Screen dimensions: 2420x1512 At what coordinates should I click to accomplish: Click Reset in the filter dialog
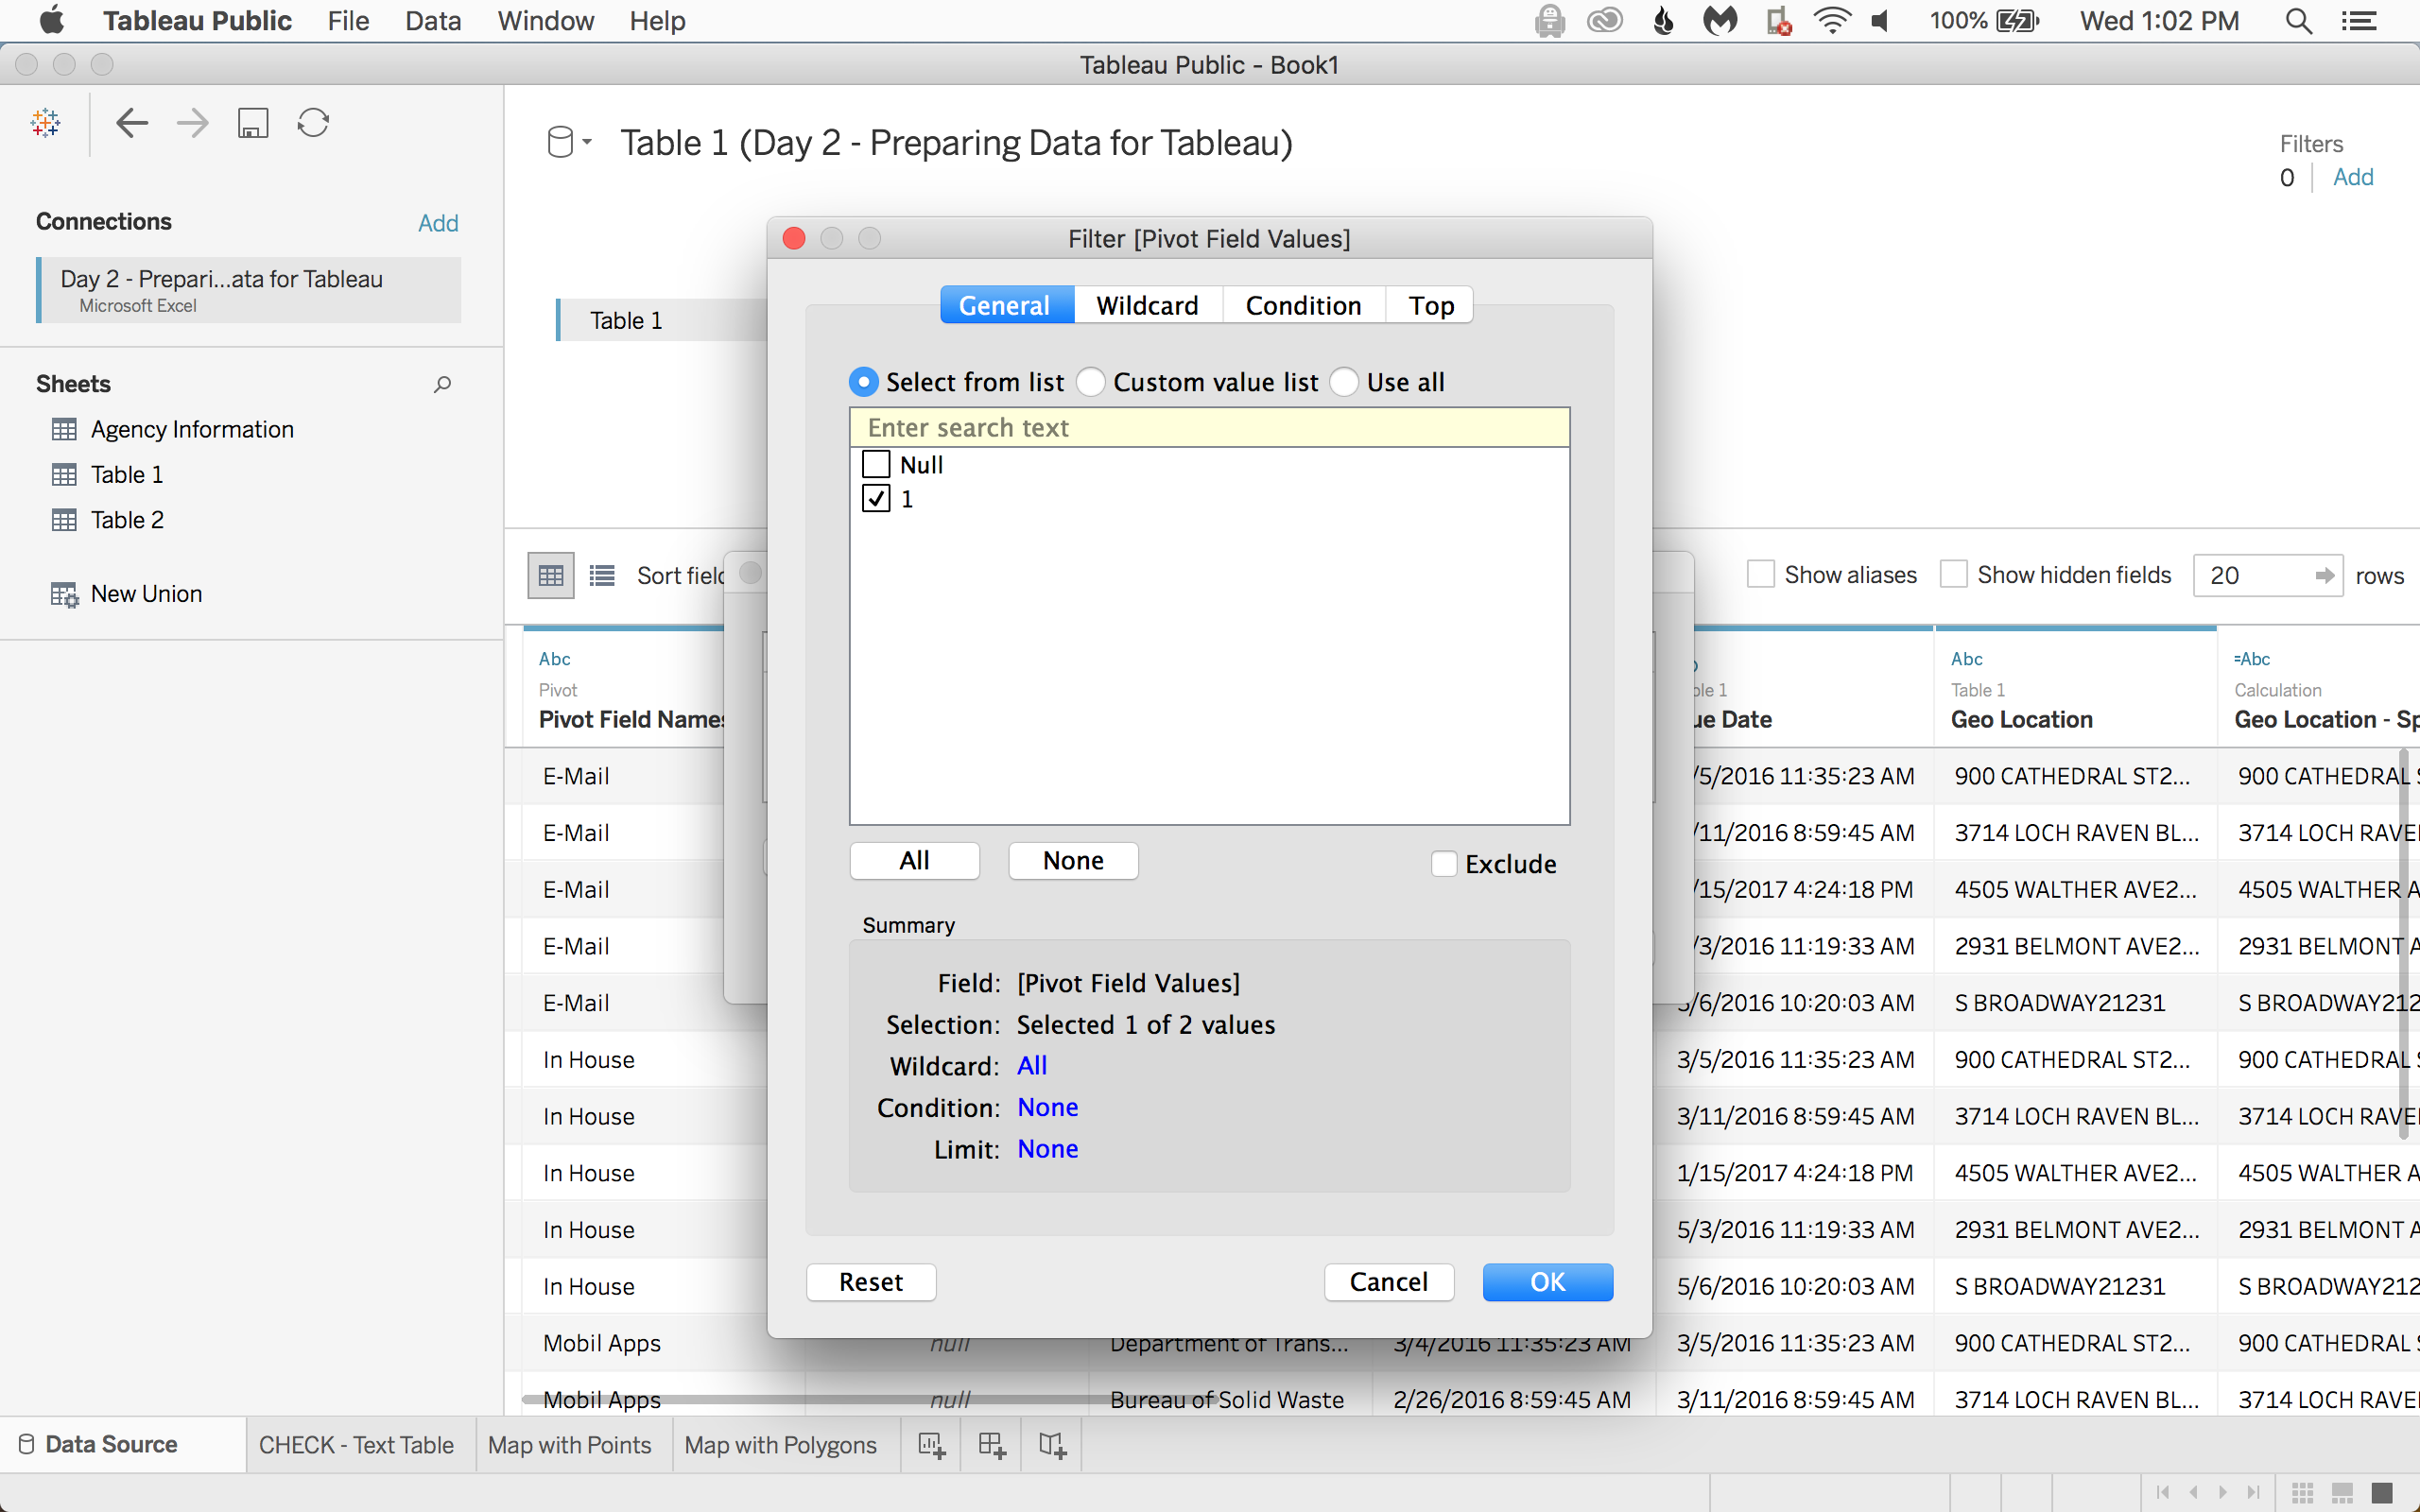pyautogui.click(x=871, y=1282)
